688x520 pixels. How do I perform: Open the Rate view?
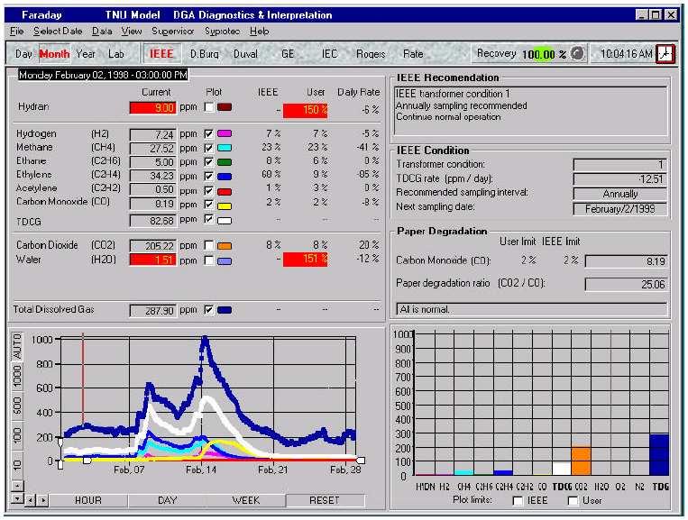tap(413, 54)
